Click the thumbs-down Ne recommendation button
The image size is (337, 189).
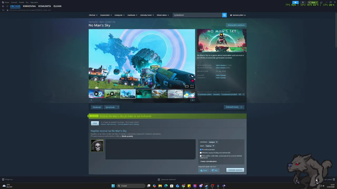point(215,170)
